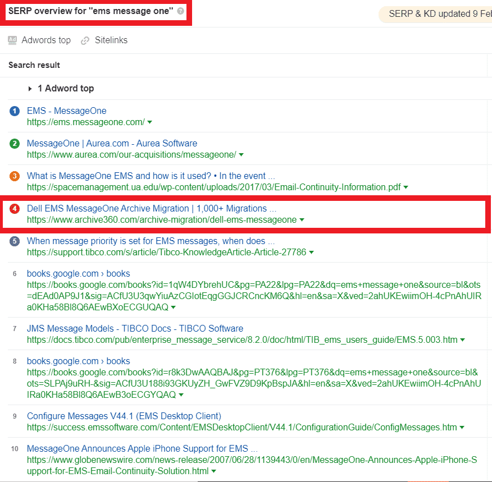
Task: Open dropdown for docs.tibco.com EMS.5.003.htm URL
Action: click(x=462, y=340)
